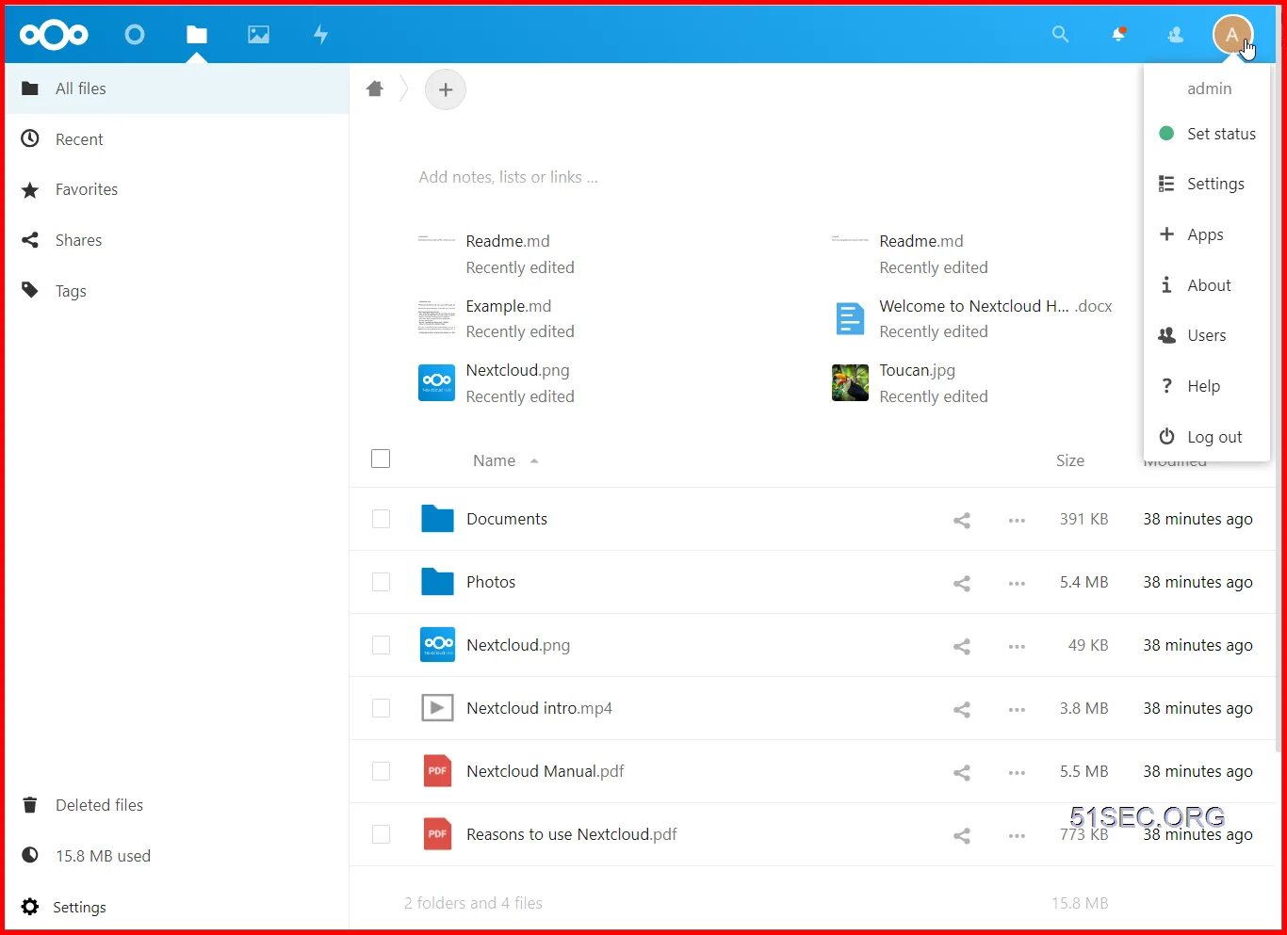Screen dimensions: 1287x935
Task: Sort files by Size column header
Action: coord(1069,460)
